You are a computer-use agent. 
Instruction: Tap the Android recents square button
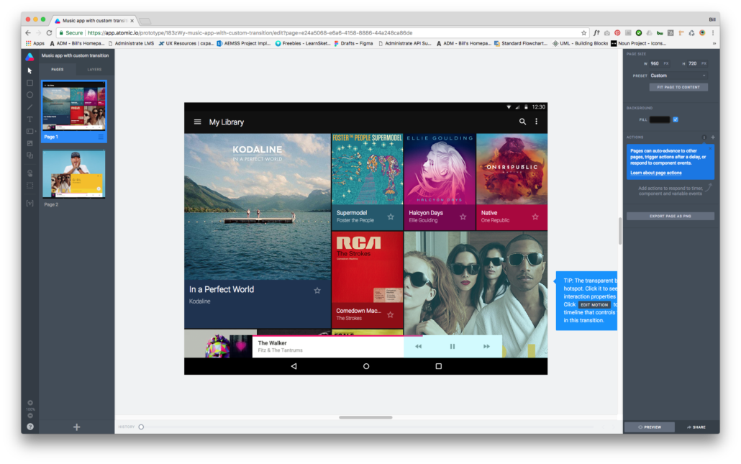point(439,366)
